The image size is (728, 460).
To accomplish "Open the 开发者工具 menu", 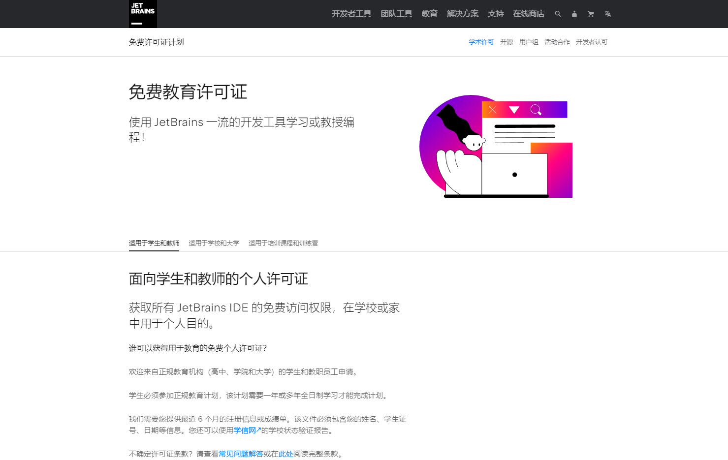I will tap(351, 14).
